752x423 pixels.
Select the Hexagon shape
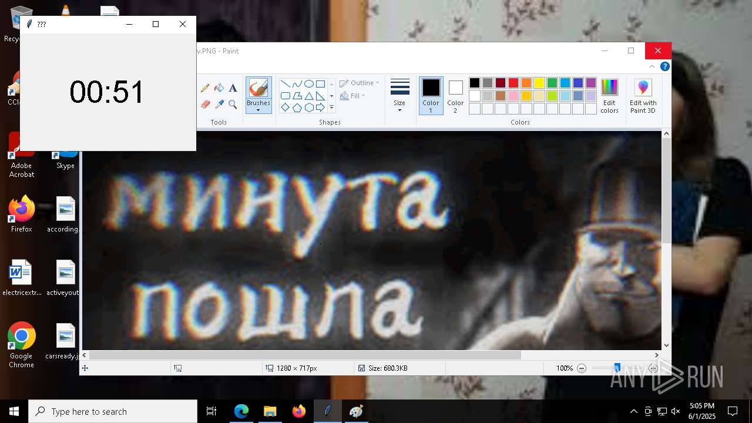(x=308, y=108)
